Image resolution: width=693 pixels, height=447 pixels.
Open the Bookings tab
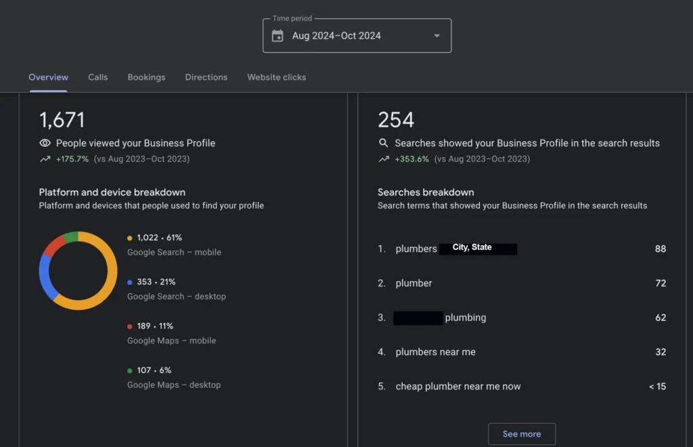(146, 77)
